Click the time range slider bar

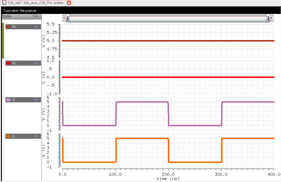tap(168, 18)
